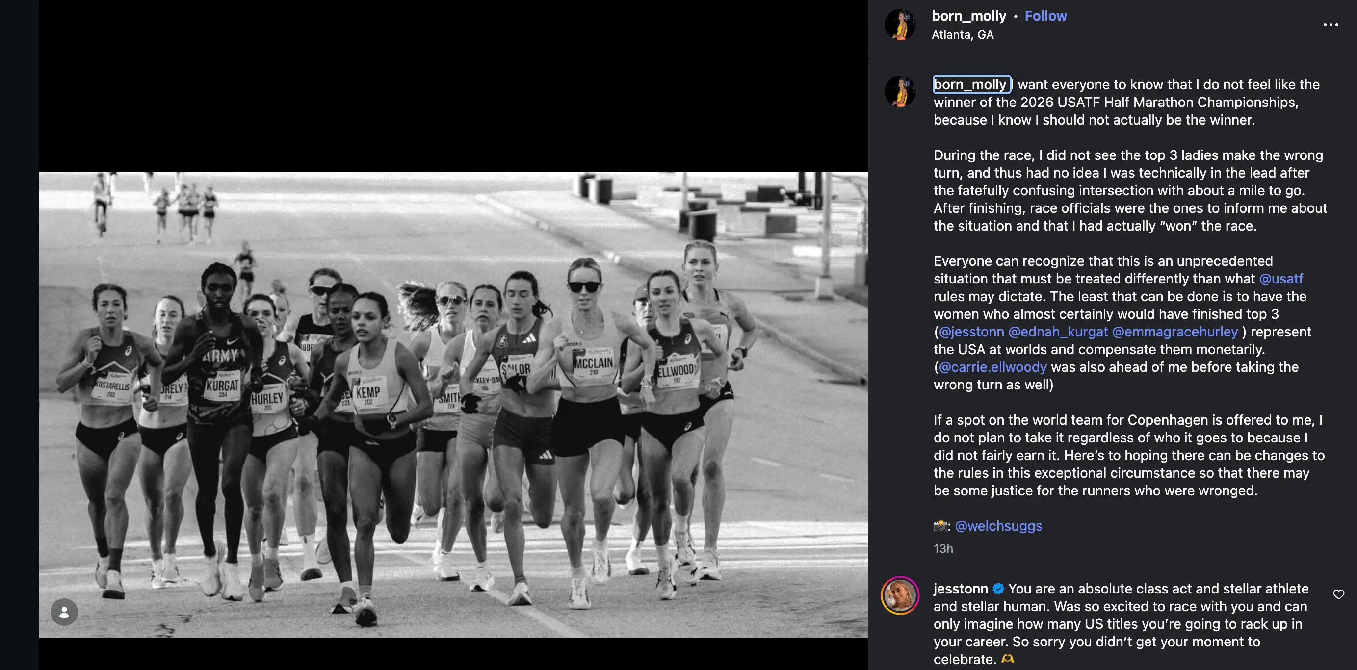Click highlighted born_molly username in caption
This screenshot has width=1357, height=670.
pyautogui.click(x=970, y=85)
